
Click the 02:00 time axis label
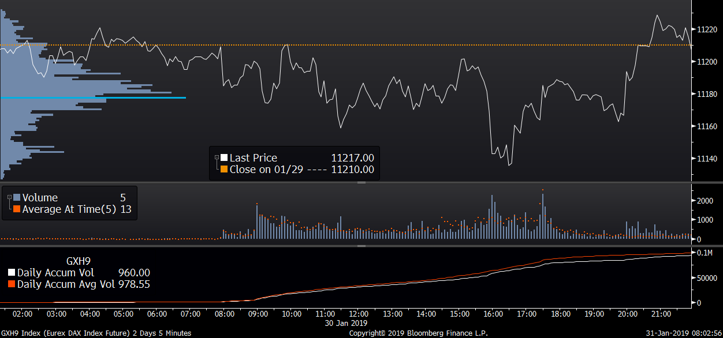tap(23, 314)
